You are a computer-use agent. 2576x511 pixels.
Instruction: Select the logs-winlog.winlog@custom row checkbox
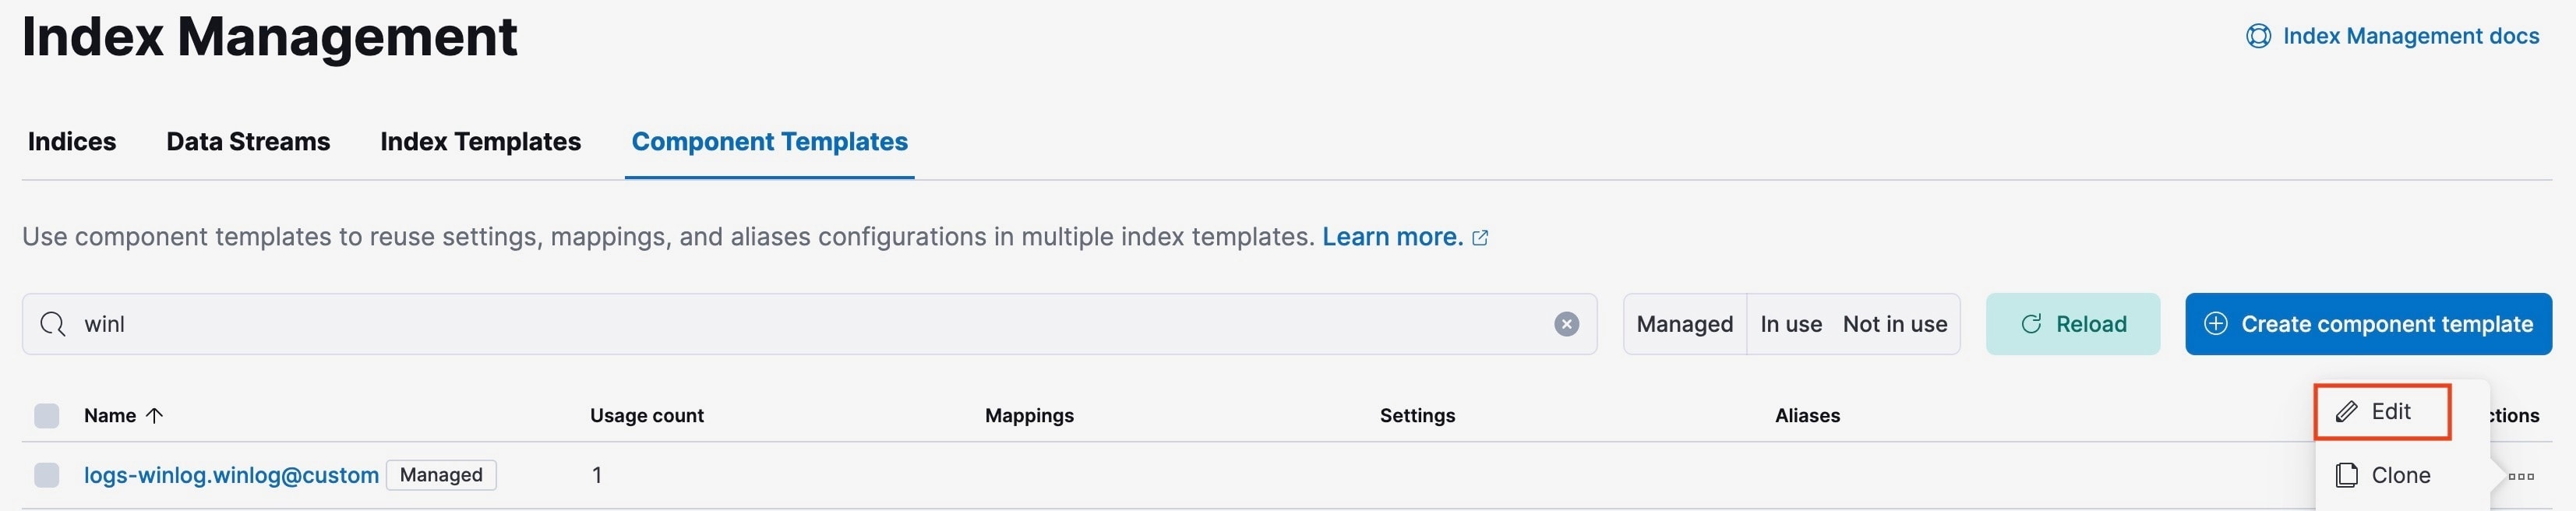[x=47, y=475]
